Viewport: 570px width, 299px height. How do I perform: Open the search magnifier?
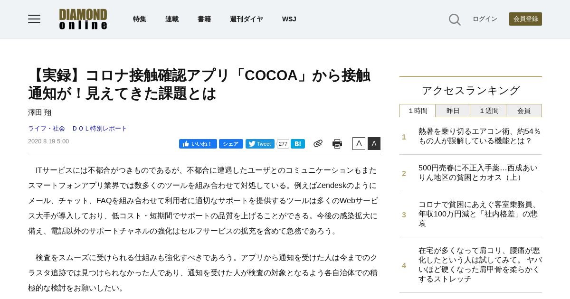click(455, 19)
